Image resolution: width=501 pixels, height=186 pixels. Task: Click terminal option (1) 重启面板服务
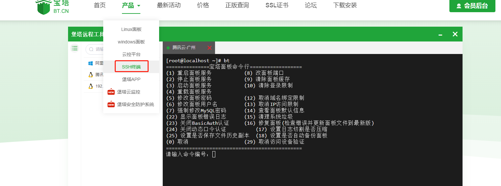pyautogui.click(x=189, y=73)
